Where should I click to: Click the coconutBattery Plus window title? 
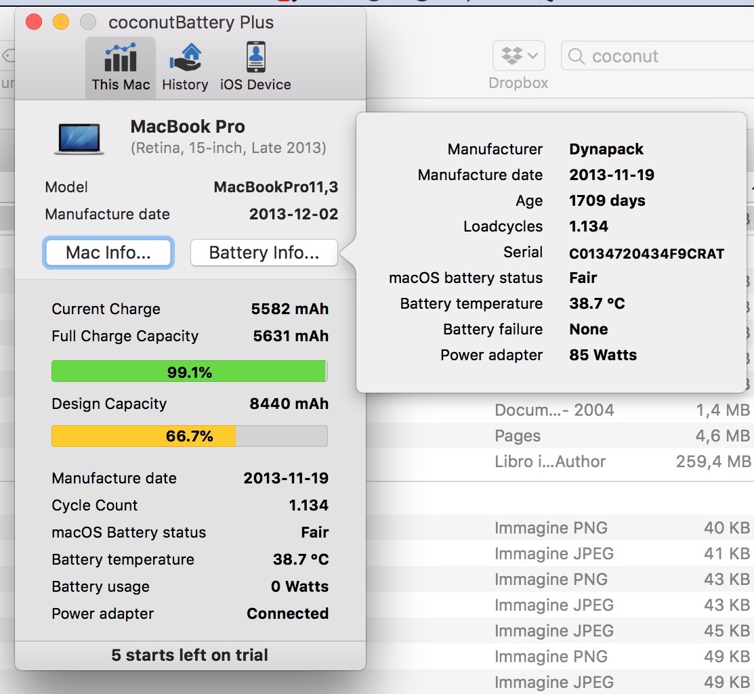pyautogui.click(x=191, y=22)
